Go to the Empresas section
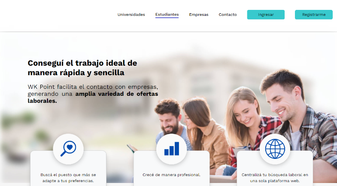 (199, 15)
